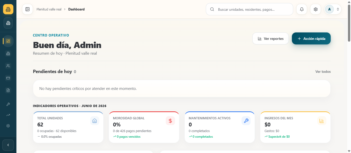Click the house icon on Total Unidades card
The height and width of the screenshot is (153, 351).
pos(95,121)
